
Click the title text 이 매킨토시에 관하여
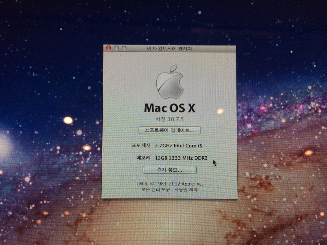click(169, 48)
